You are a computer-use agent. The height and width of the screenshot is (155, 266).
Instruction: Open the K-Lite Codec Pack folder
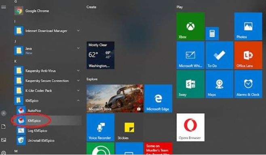48,91
